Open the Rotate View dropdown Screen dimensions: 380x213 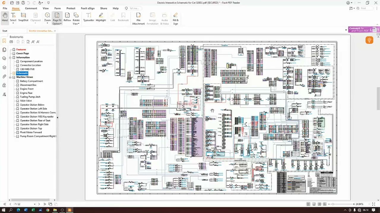[76, 19]
